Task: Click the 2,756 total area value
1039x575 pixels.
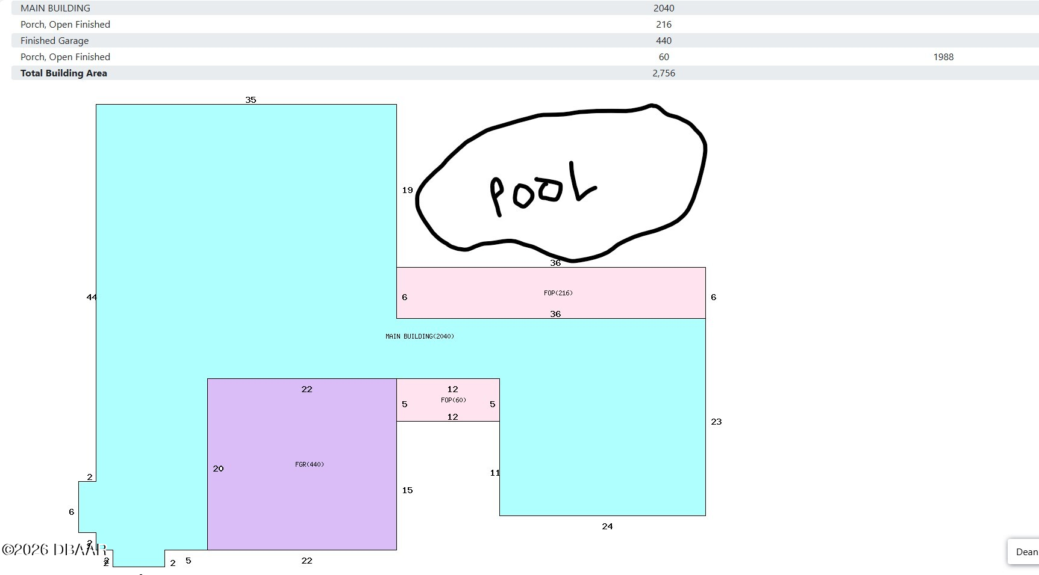Action: pyautogui.click(x=663, y=73)
